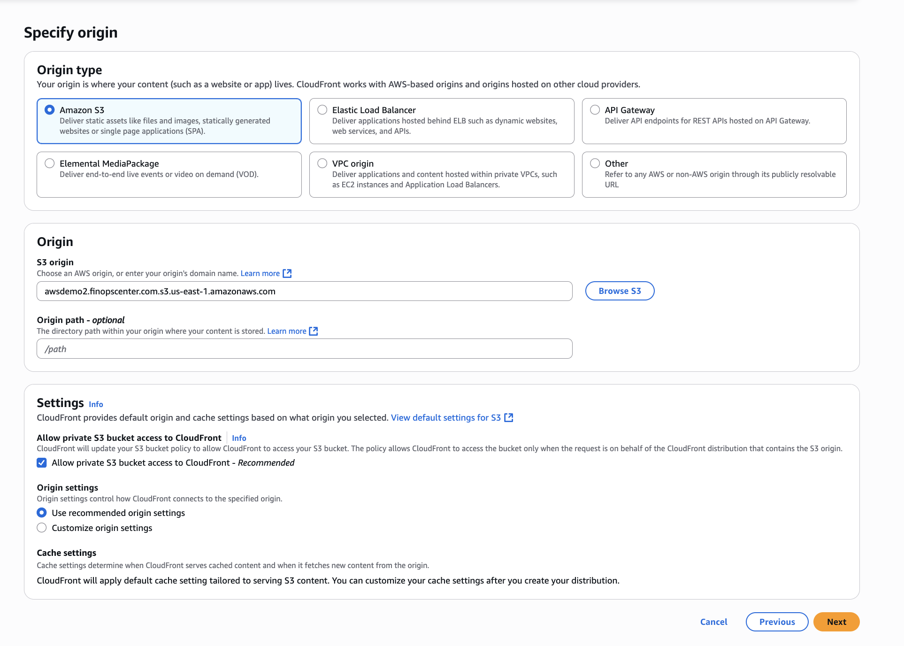This screenshot has width=904, height=646.
Task: Go back with Previous button
Action: coord(777,622)
